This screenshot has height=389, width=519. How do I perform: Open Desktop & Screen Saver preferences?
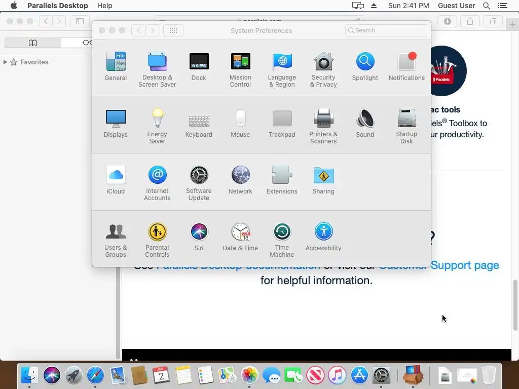[157, 70]
